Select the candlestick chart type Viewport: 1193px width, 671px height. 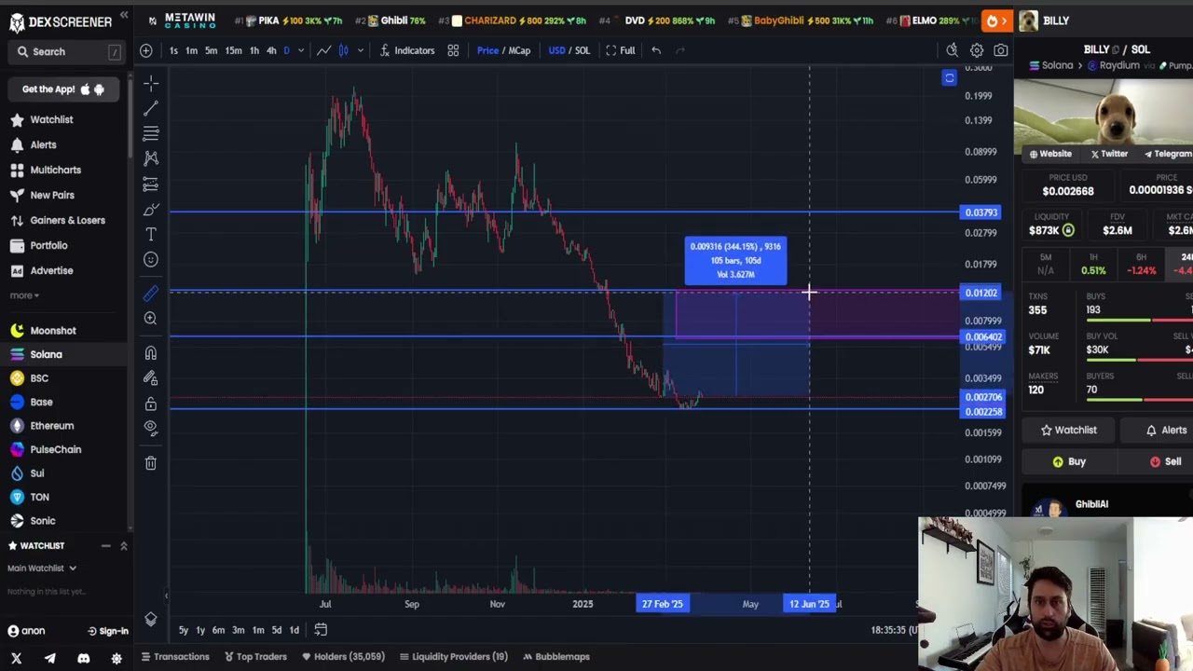(344, 50)
